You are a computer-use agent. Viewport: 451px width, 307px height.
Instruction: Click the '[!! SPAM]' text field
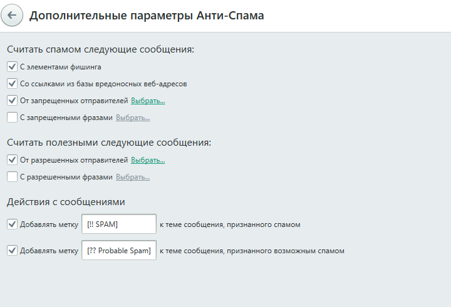click(x=119, y=224)
